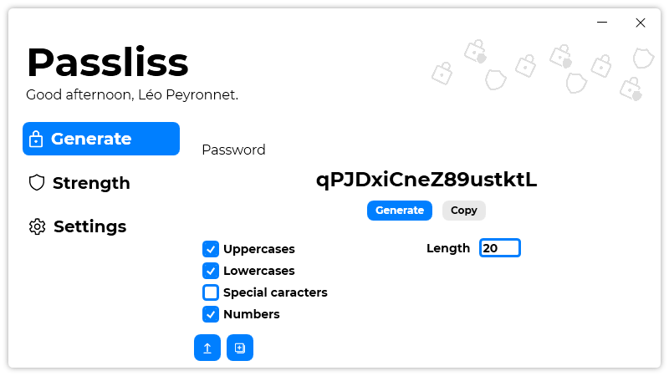Click the shield icon beside Strength
This screenshot has height=376, width=669.
[37, 183]
